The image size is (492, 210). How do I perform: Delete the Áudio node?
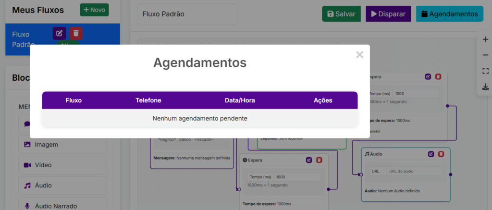click(x=441, y=154)
